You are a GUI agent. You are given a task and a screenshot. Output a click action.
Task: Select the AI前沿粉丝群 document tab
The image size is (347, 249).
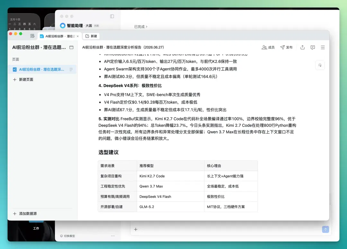(x=59, y=36)
